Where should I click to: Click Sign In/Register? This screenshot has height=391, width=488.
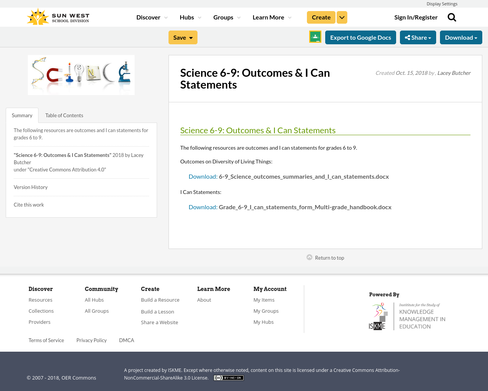tap(416, 17)
